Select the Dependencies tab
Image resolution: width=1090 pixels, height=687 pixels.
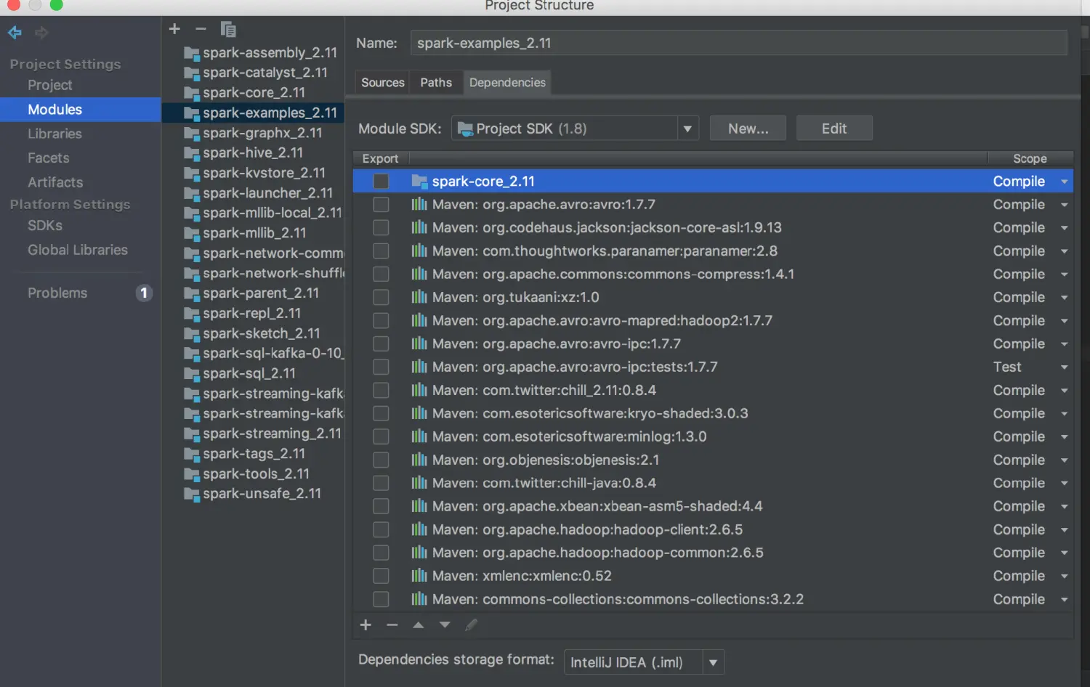[x=507, y=83]
